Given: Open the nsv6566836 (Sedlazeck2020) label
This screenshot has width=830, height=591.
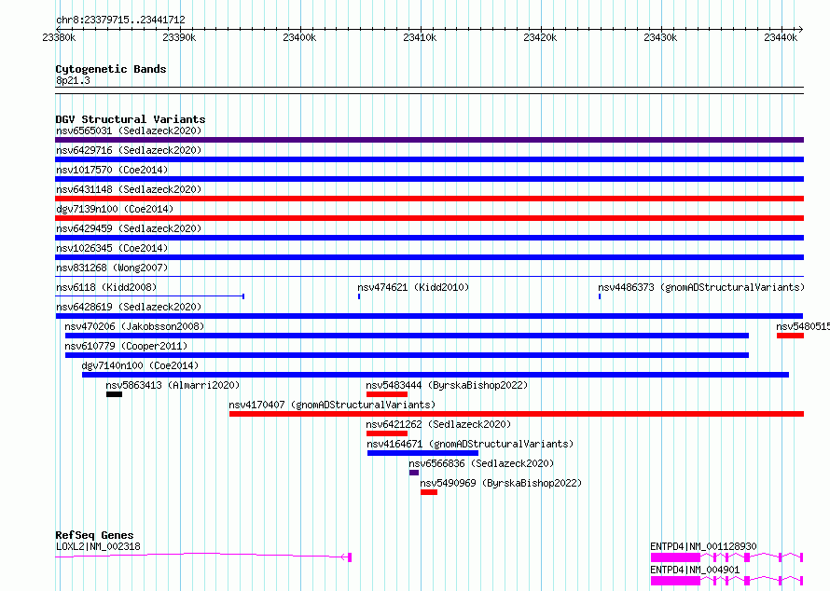Looking at the screenshot, I should tap(481, 463).
